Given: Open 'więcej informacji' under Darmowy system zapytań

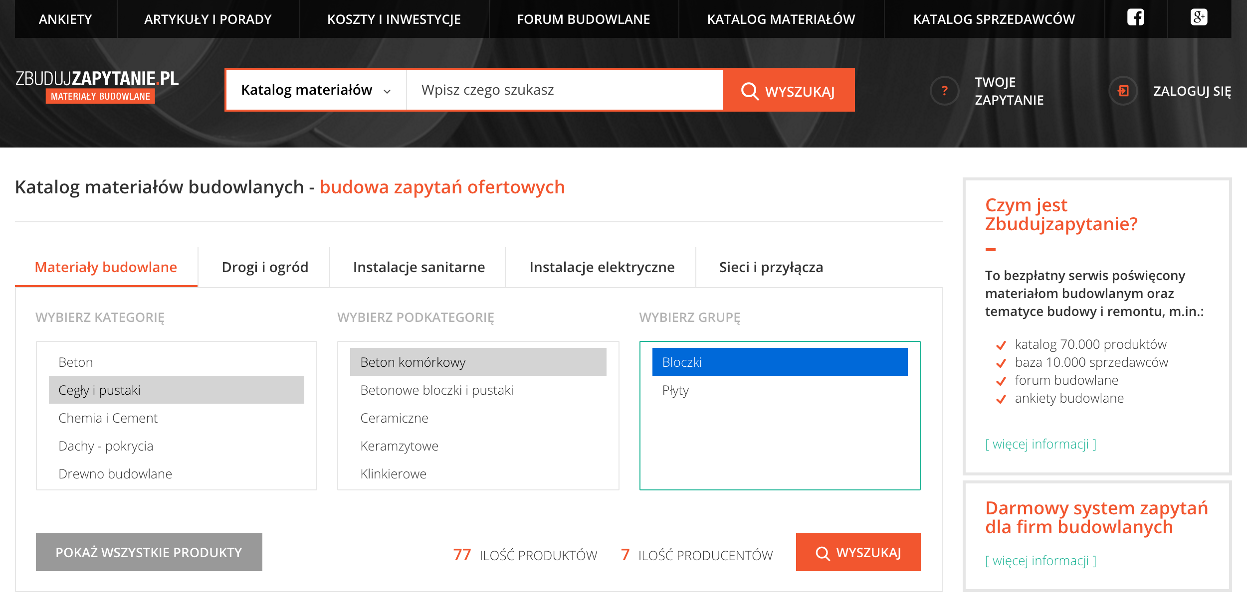Looking at the screenshot, I should 1041,560.
